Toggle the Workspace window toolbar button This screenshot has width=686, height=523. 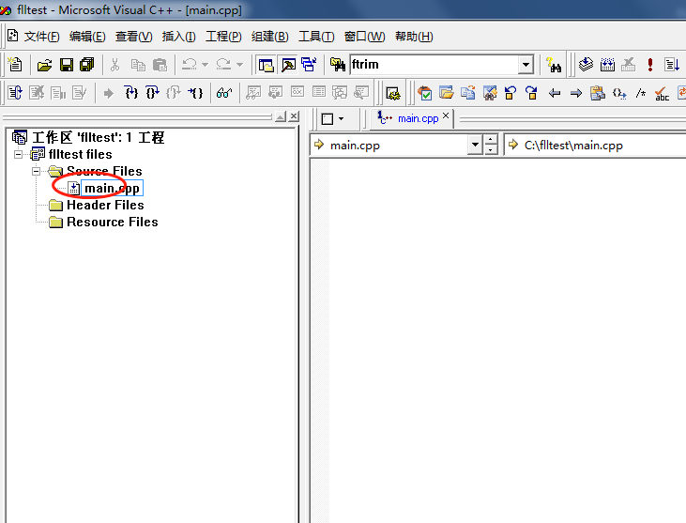[266, 65]
